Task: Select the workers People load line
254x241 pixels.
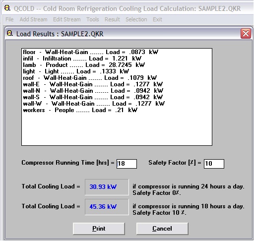Action: coord(80,110)
